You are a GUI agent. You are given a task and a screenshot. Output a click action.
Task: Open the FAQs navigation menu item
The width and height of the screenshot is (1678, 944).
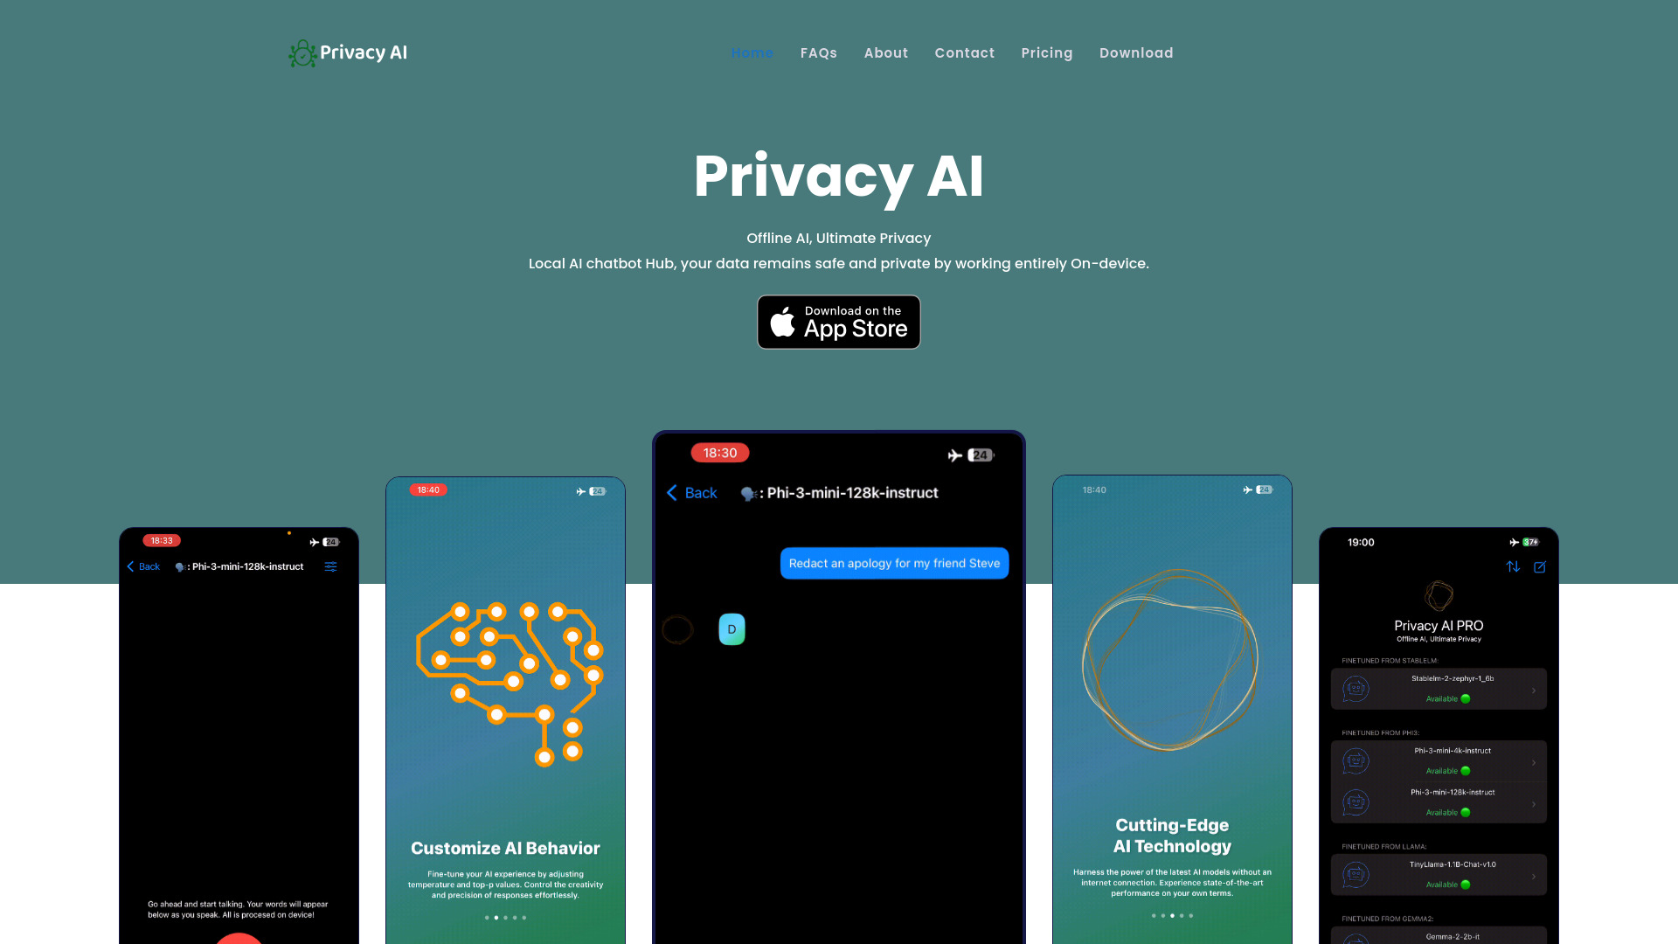pos(818,52)
